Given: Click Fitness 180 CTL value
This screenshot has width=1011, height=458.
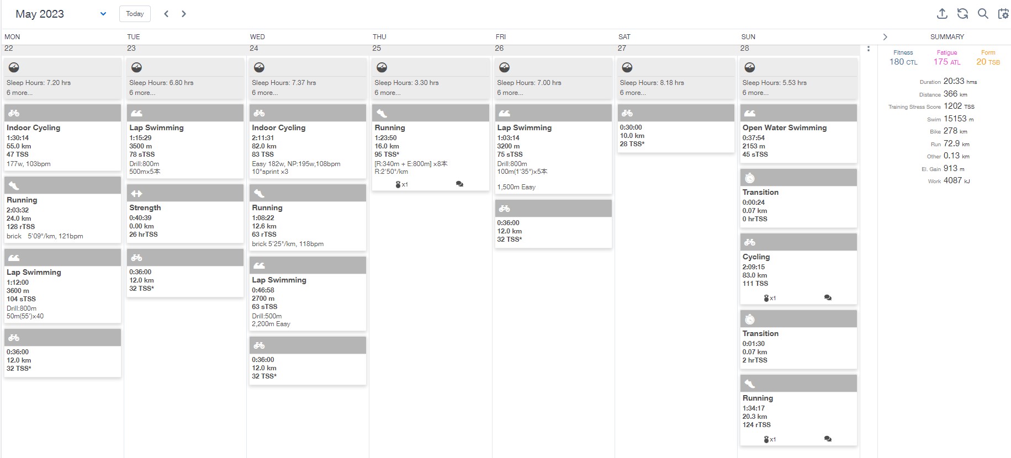Looking at the screenshot, I should 903,62.
